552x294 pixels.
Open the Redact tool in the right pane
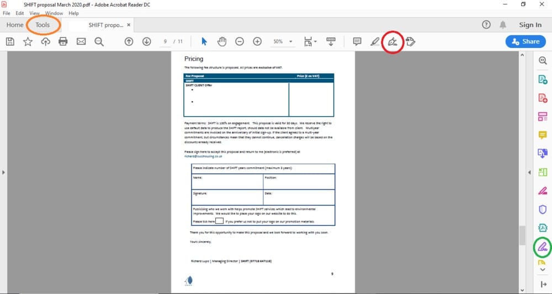[543, 190]
